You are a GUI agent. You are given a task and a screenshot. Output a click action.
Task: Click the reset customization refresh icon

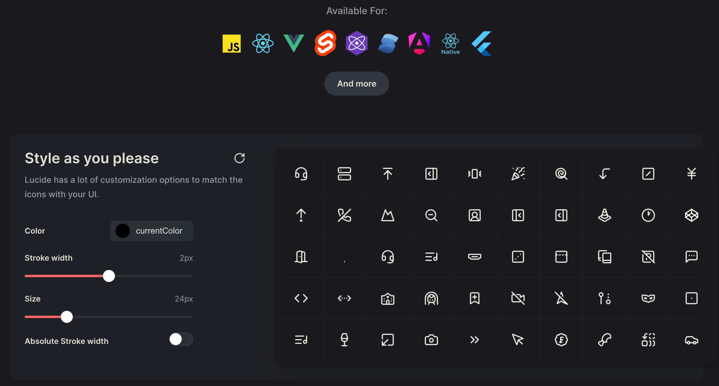pyautogui.click(x=239, y=158)
